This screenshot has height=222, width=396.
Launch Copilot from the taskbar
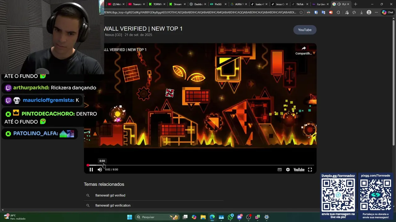pos(194,217)
